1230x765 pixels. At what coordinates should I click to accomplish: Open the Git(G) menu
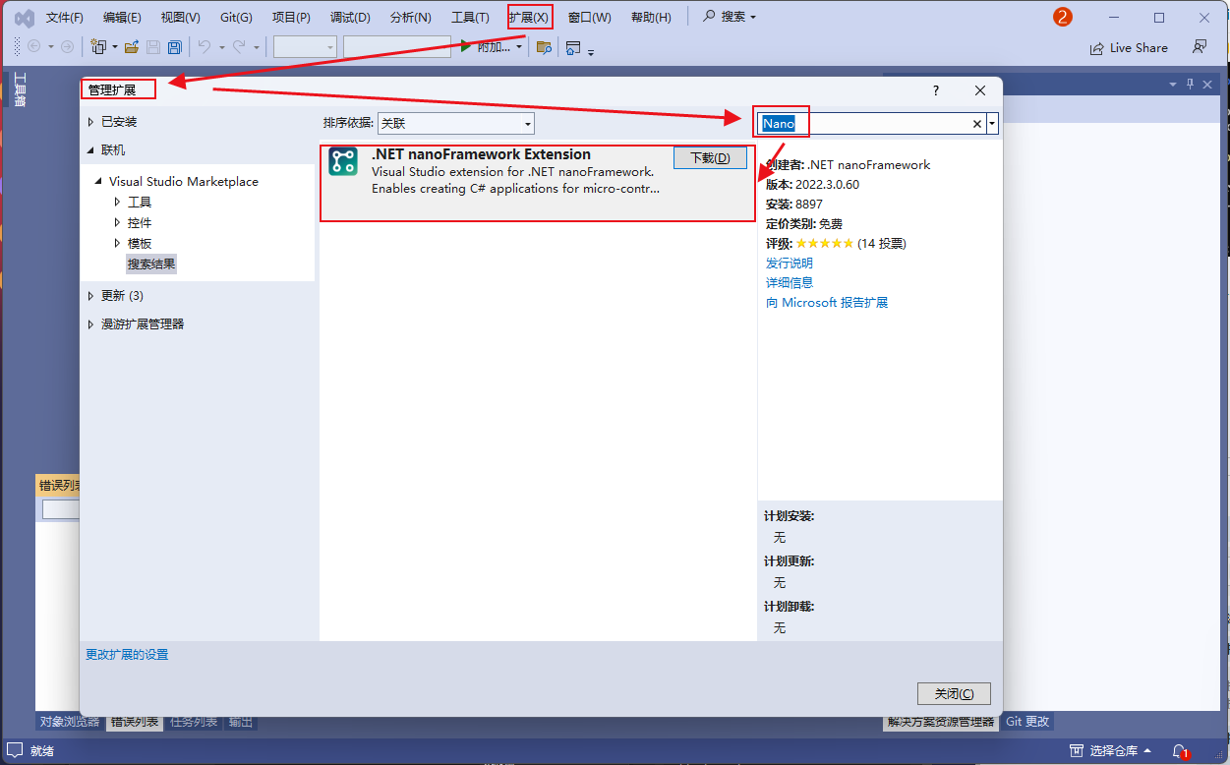[x=236, y=18]
